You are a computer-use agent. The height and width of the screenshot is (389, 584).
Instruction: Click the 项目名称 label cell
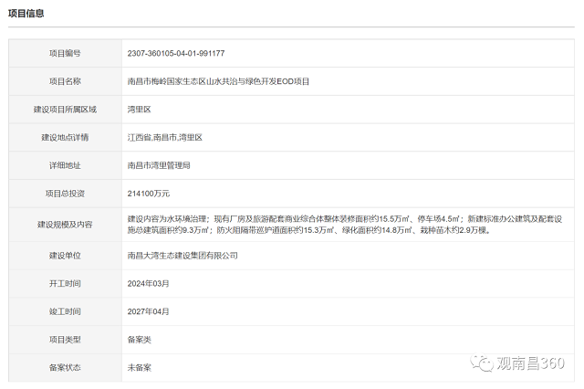click(x=65, y=81)
